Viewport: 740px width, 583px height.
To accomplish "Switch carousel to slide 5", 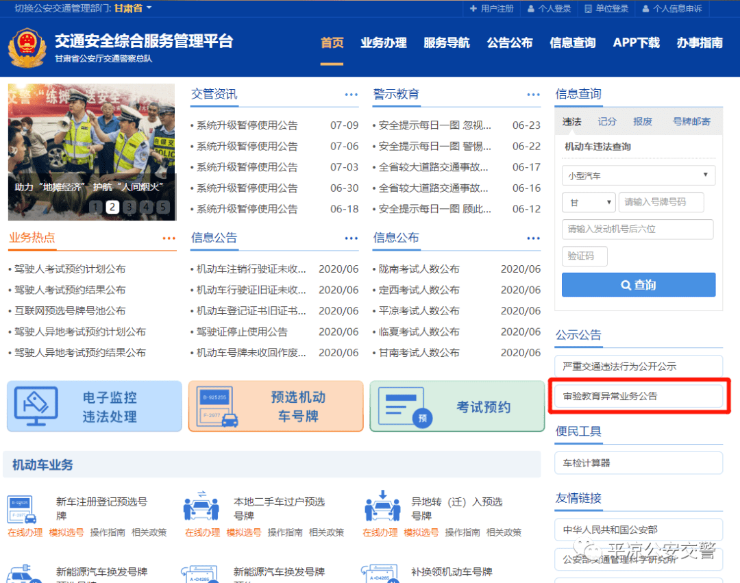I will (x=163, y=207).
